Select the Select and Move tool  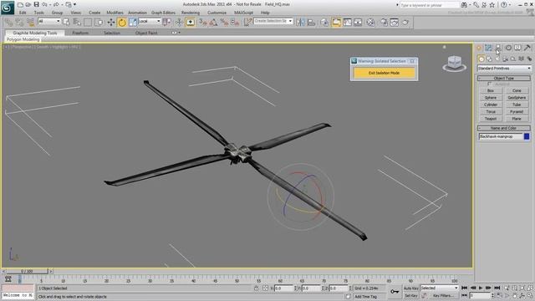[111, 23]
